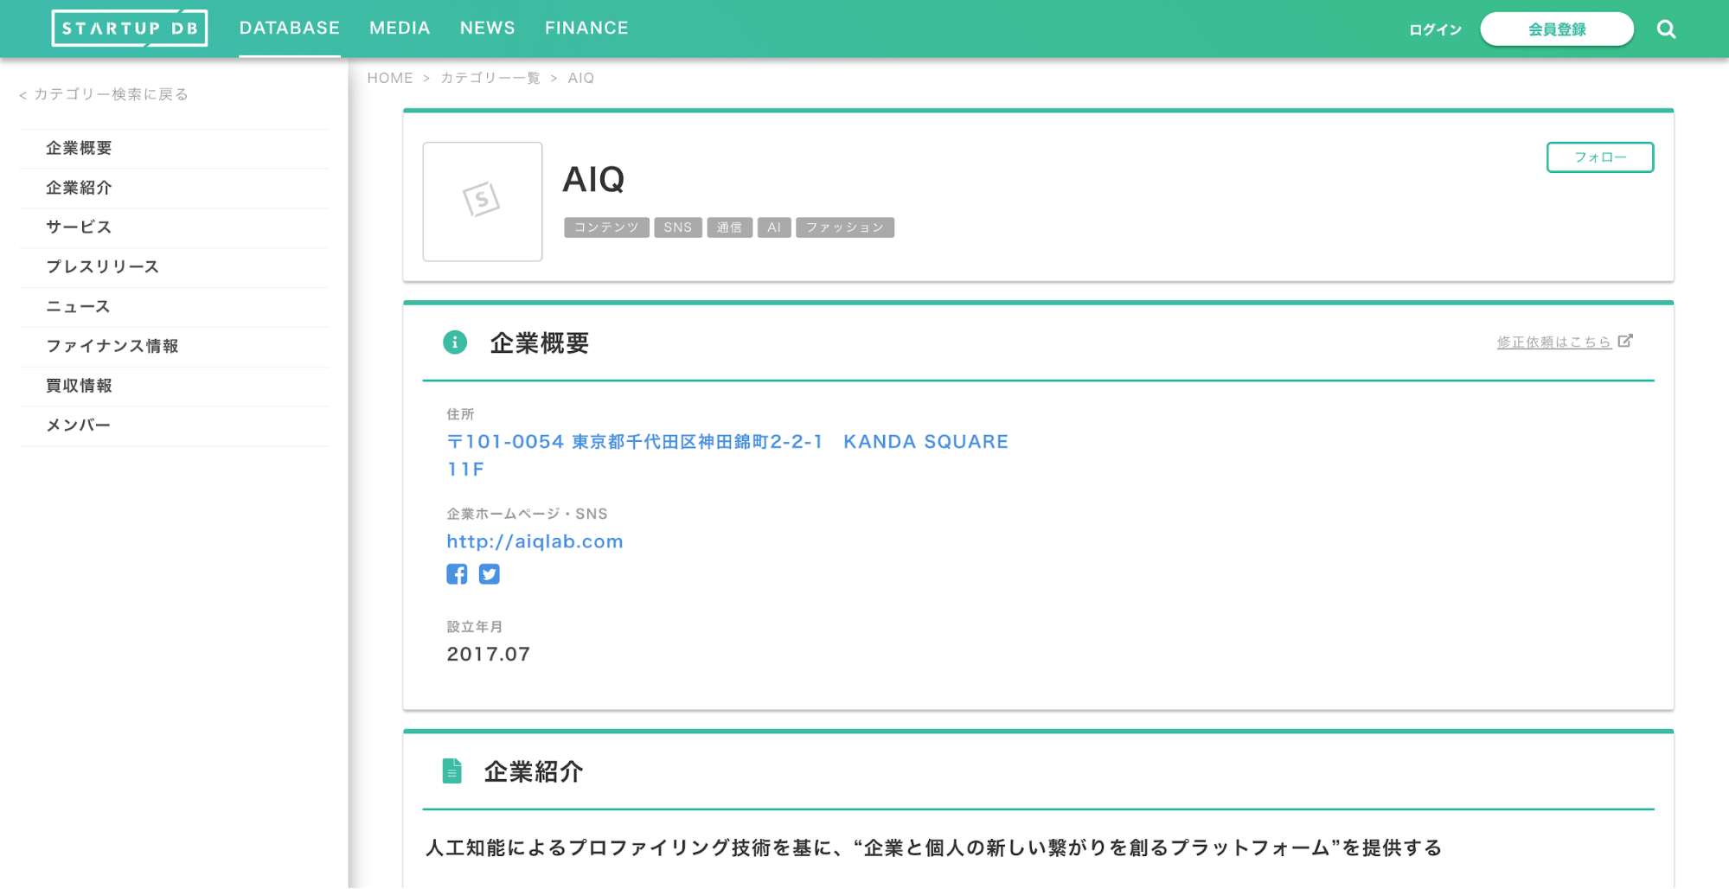Screen dimensions: 1729x889
Task: Click the 通信 category tag
Action: point(729,227)
